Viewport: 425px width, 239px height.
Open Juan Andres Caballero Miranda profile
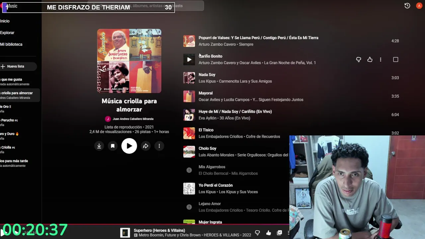click(133, 119)
